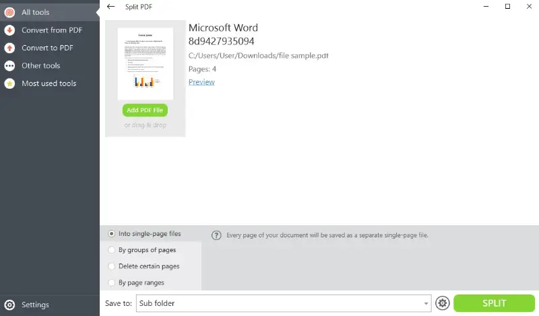Click the Settings gear icon in sidebar
Screen dimensions: 539x316
click(x=9, y=305)
